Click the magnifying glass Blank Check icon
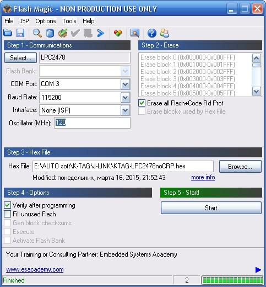Image resolution: width=266 pixels, height=287 pixels. [37, 33]
